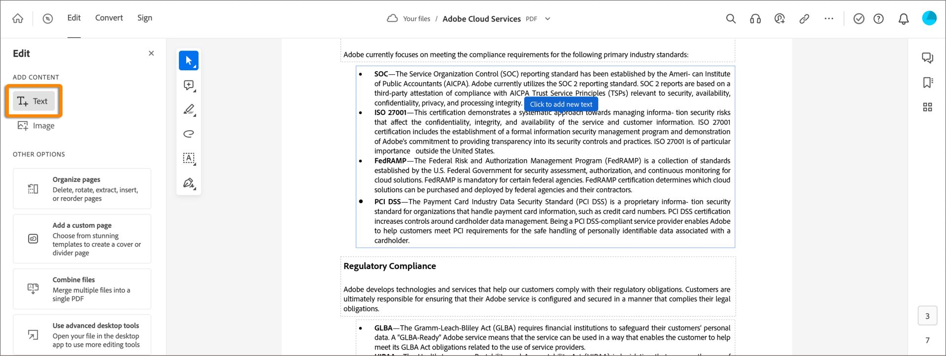Select the arrow selection tool
This screenshot has height=356, width=946.
click(189, 60)
